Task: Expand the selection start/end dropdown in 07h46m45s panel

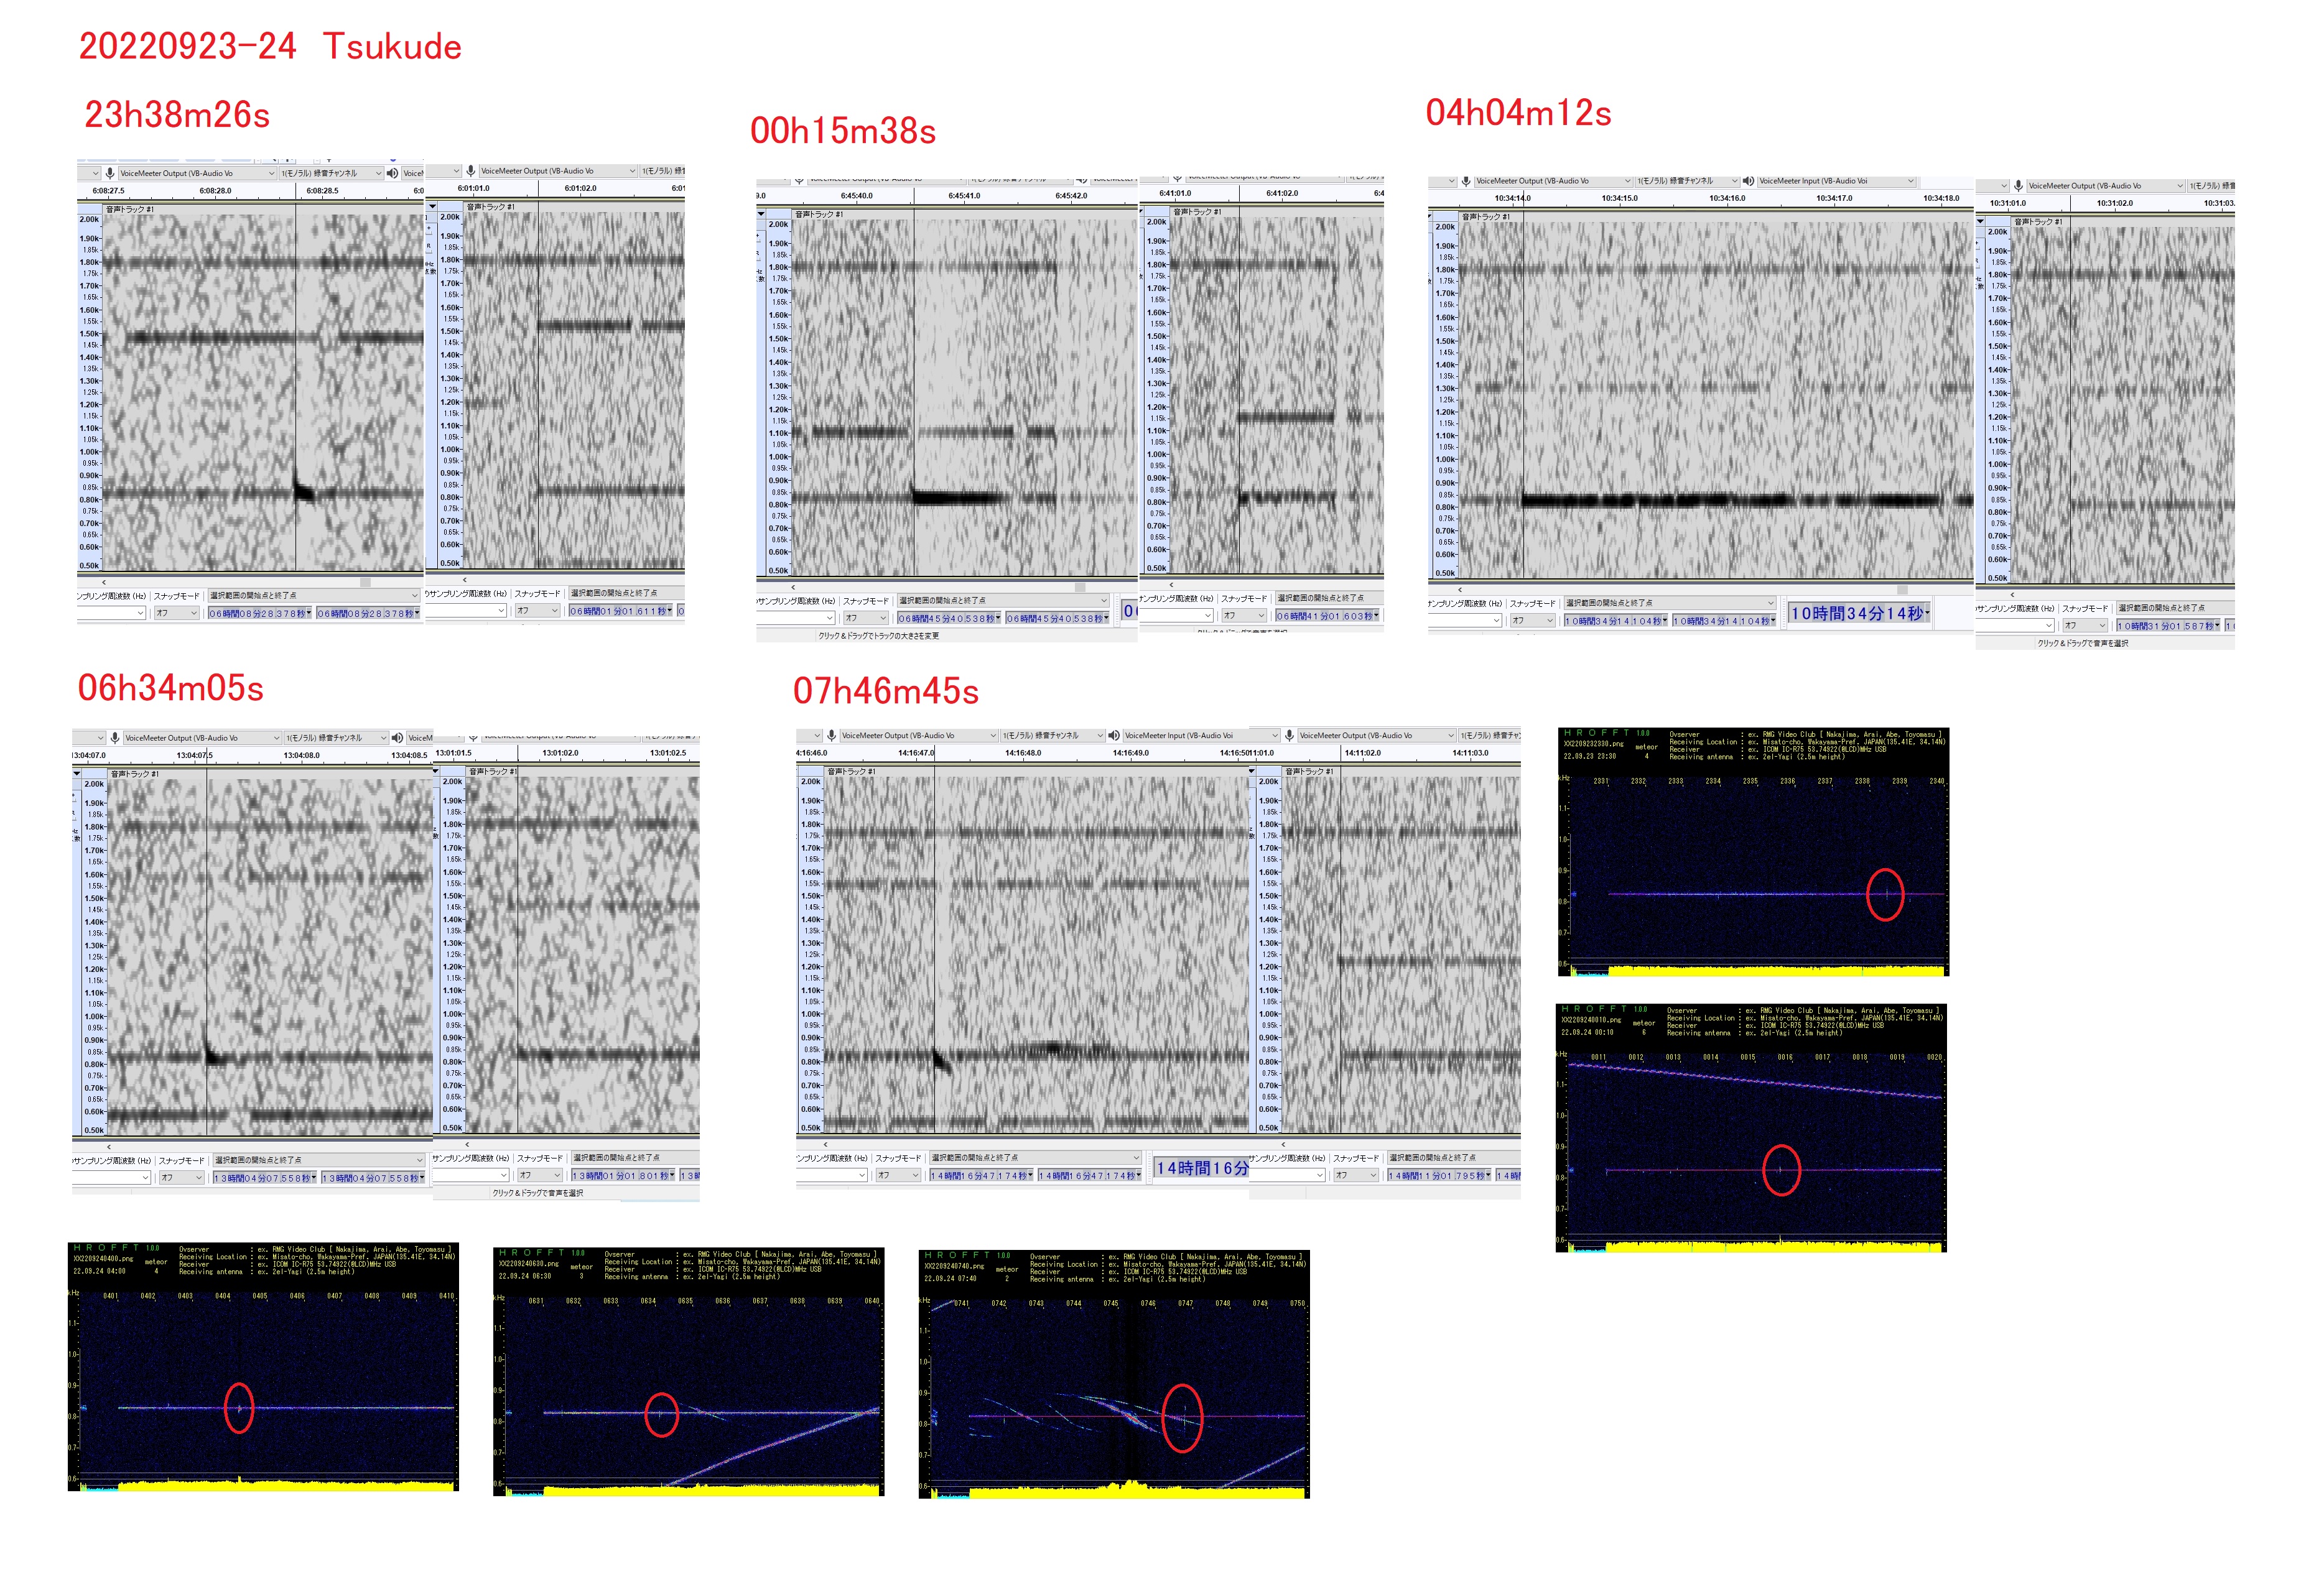Action: [1135, 1157]
